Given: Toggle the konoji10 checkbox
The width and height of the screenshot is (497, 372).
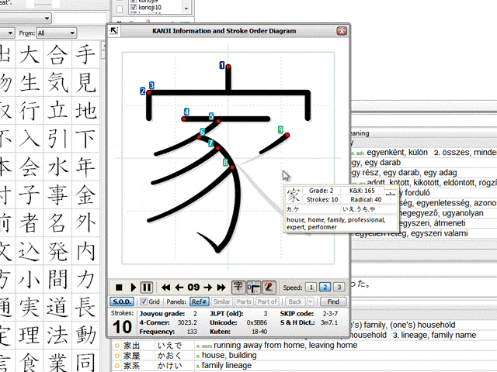Looking at the screenshot, I should point(134,7).
